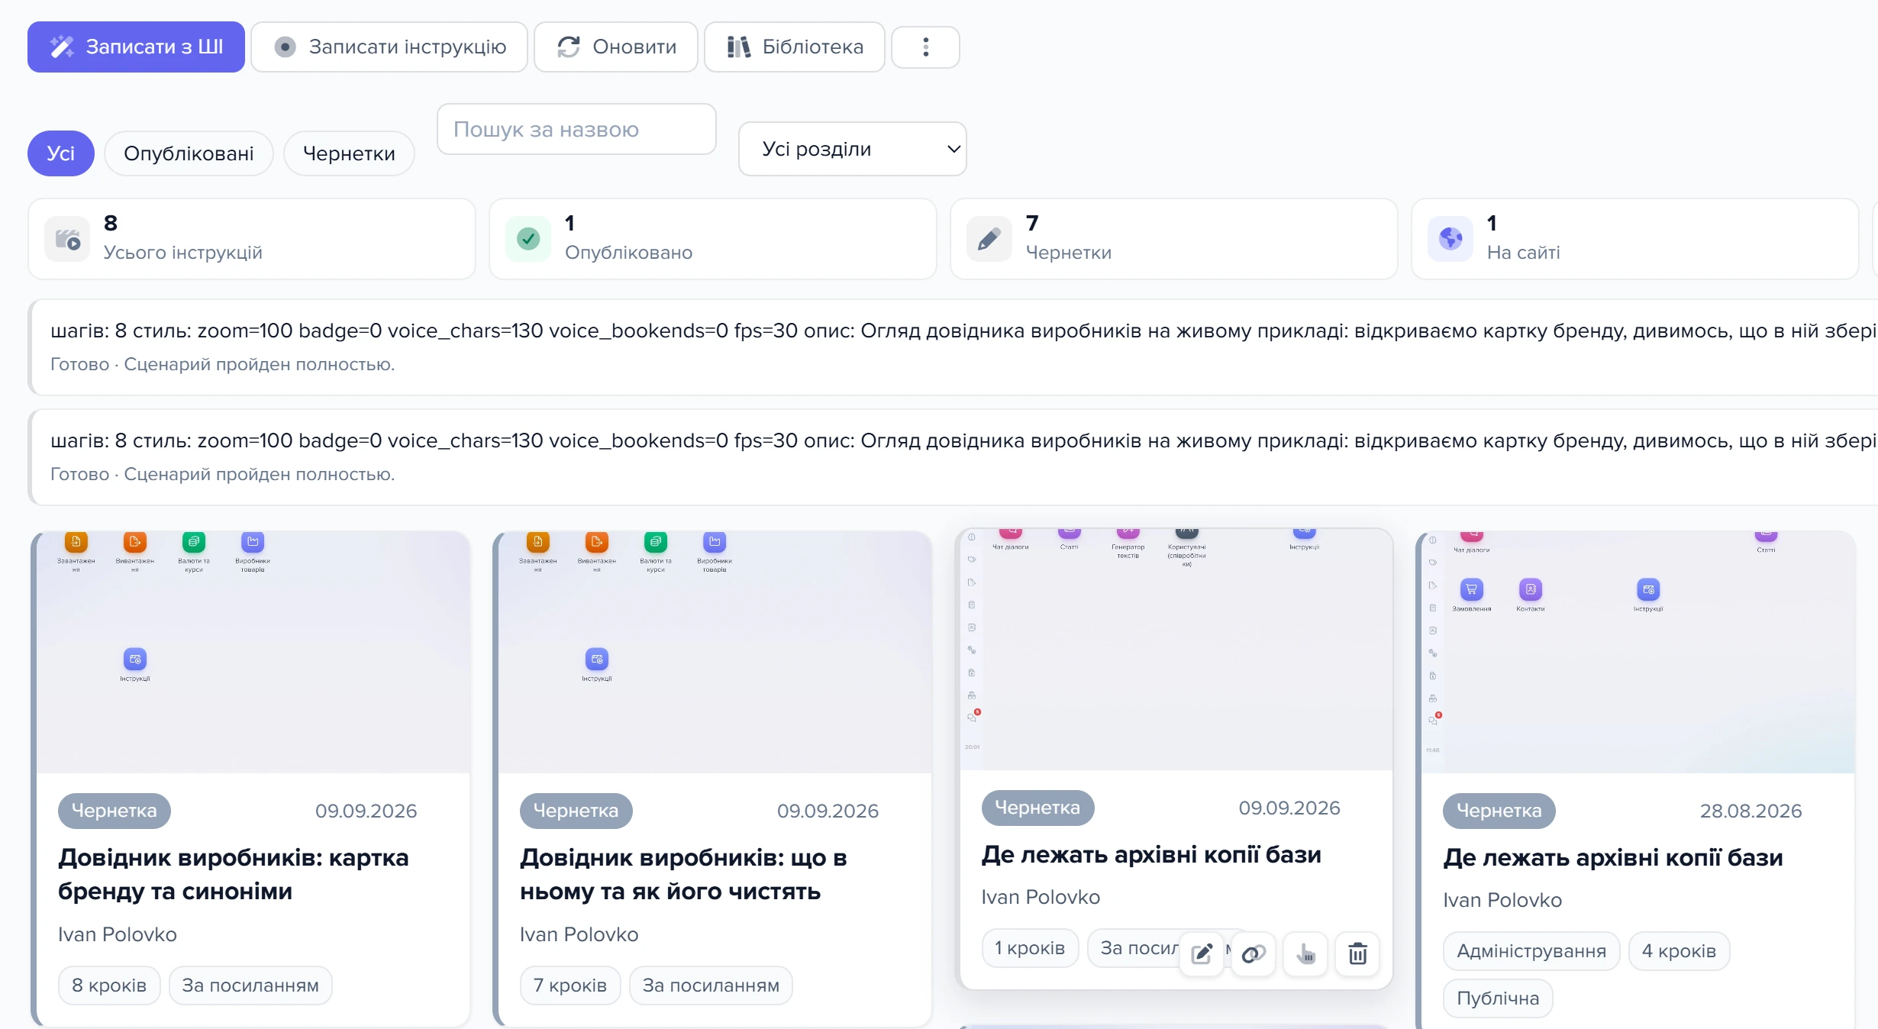Click 'Де лежать архівні копії бази' title dated 28.08.2026

tap(1613, 857)
